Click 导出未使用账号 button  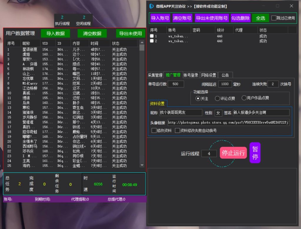click(212, 18)
